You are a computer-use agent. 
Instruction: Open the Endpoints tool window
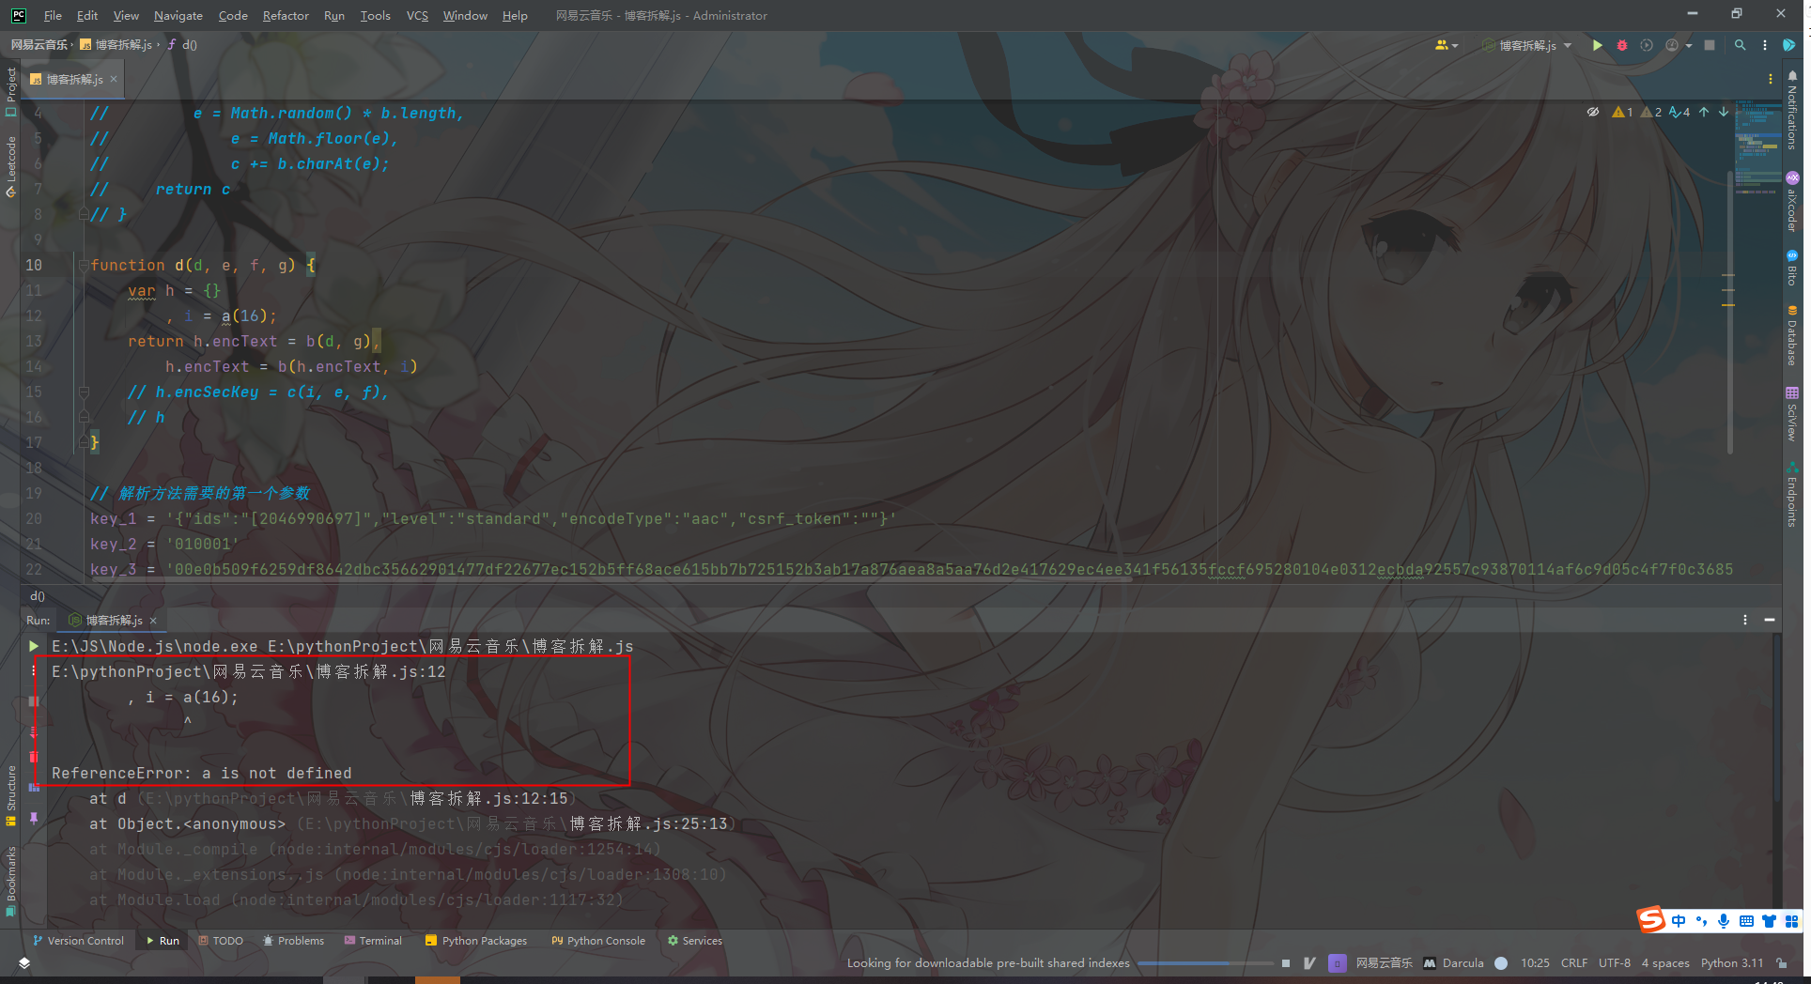(1792, 494)
